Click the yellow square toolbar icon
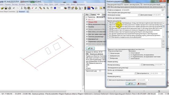The width and height of the screenshot is (169, 95). click(x=101, y=8)
